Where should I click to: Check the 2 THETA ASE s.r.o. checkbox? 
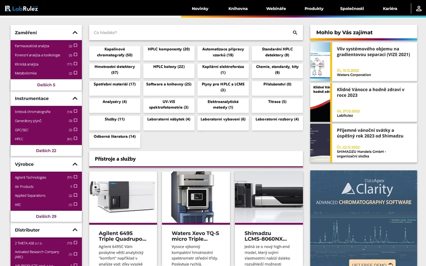point(76,243)
